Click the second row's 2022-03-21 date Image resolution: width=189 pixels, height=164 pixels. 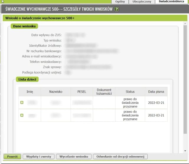click(x=156, y=115)
